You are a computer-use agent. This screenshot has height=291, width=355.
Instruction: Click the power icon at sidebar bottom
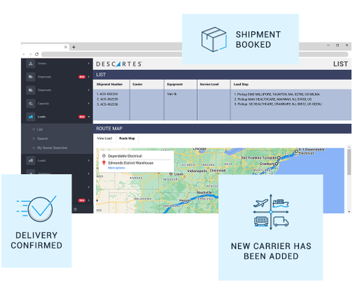coord(75,209)
